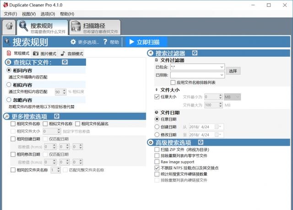
Task: Click the gear icon for 更多选项
Action: [73, 42]
